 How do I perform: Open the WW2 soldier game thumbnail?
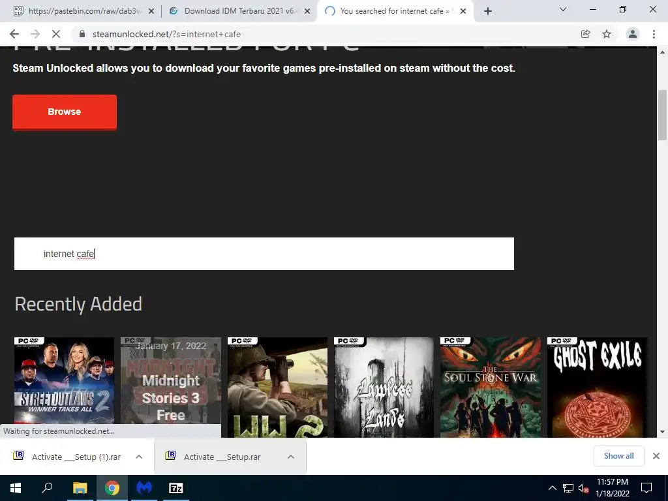277,387
